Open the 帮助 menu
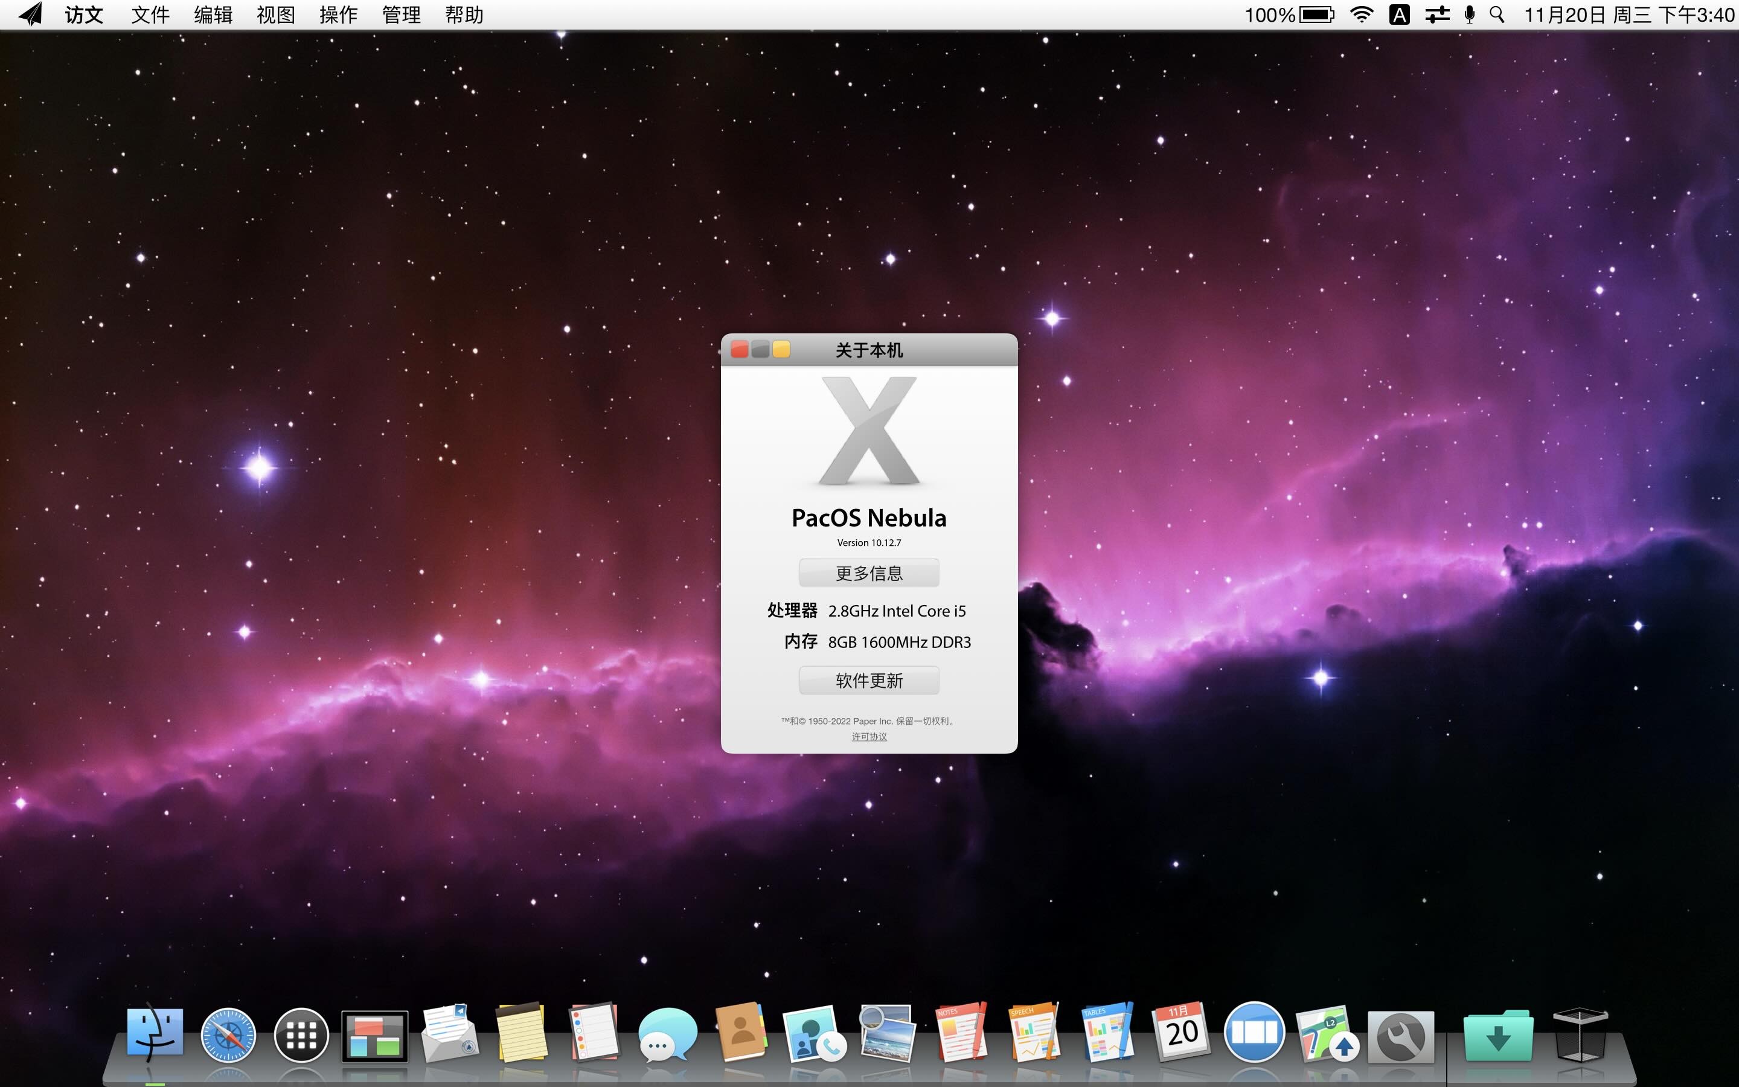Image resolution: width=1739 pixels, height=1087 pixels. [464, 14]
